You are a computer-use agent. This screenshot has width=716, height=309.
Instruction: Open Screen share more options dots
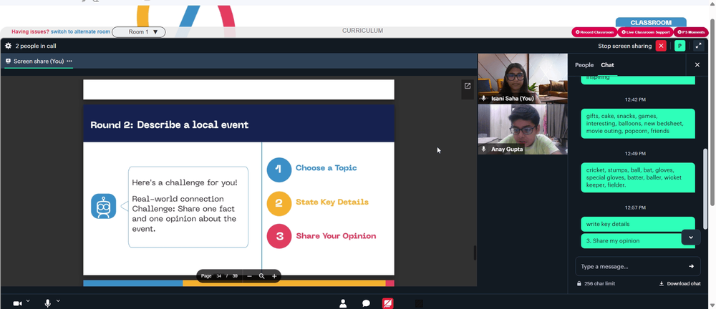click(69, 62)
